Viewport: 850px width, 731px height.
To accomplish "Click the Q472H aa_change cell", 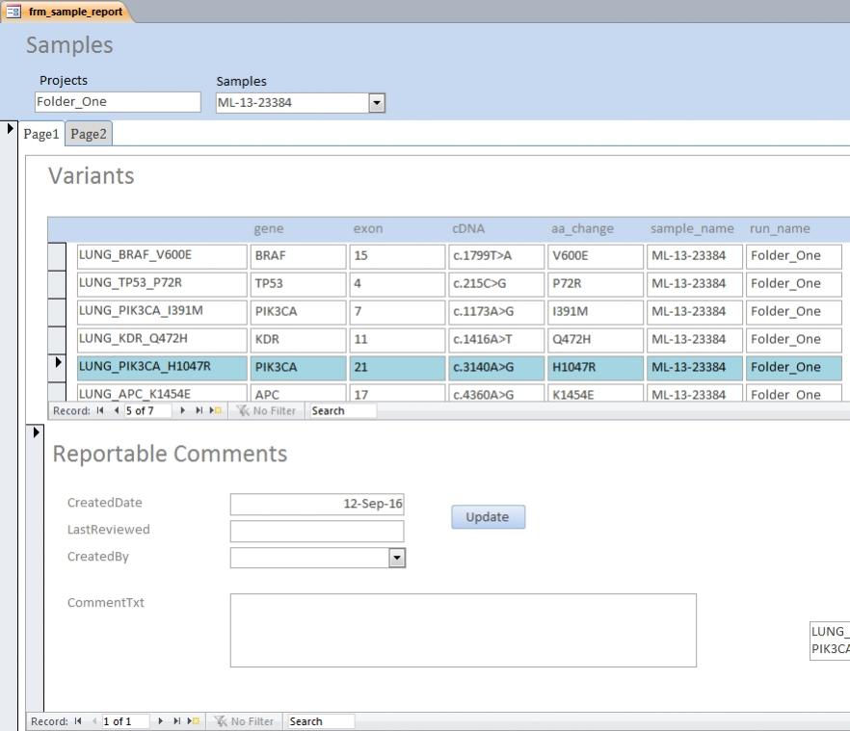I will 596,340.
